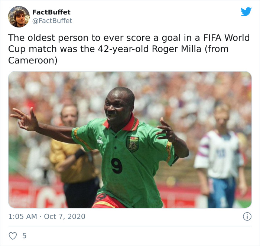The image size is (260, 246).
Task: Click the words 'Roger Milla' in the tweet
Action: pos(176,49)
